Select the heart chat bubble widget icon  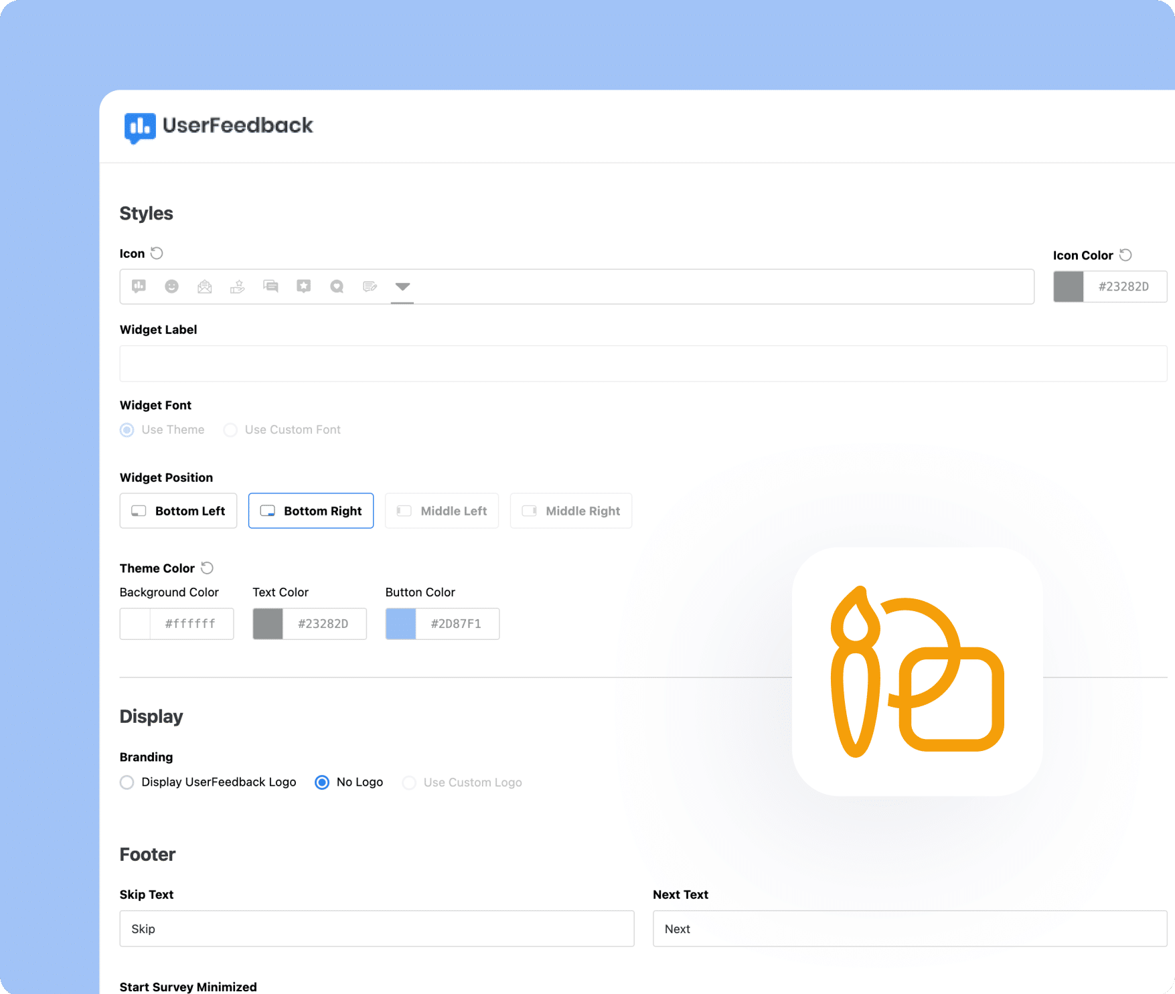click(x=337, y=286)
